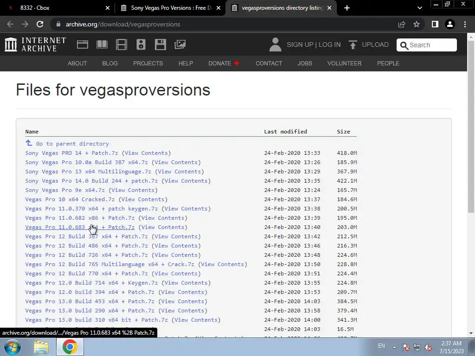Download Vegas Pro 13.0 build 310 x64 bit + Patch.7z
The height and width of the screenshot is (356, 475).
(96, 320)
